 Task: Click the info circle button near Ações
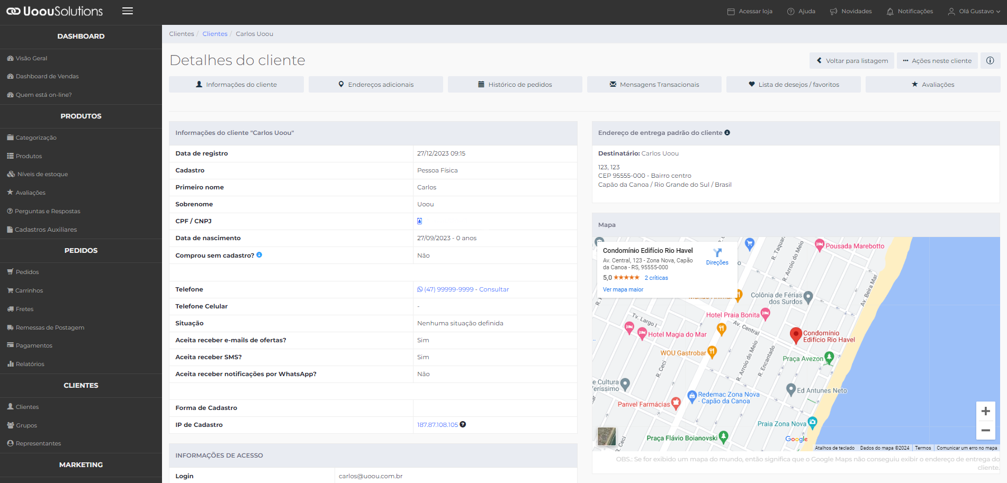coord(990,61)
